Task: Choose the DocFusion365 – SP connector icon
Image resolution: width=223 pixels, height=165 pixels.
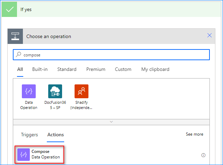Action: tap(55, 91)
